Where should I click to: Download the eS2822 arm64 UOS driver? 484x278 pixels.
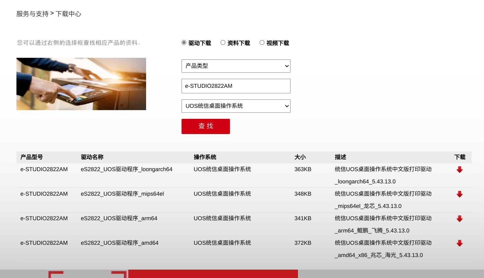(459, 219)
